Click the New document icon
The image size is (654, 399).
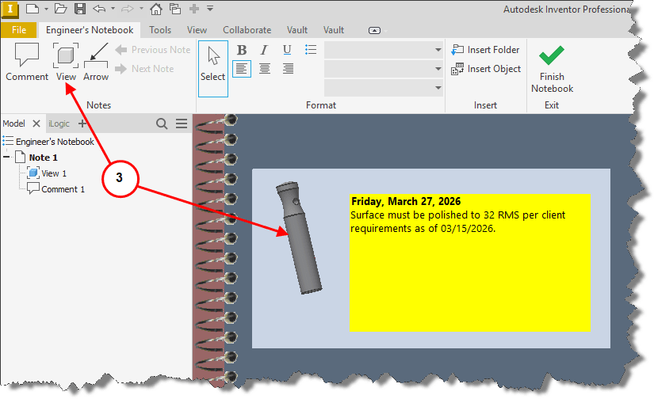33,9
